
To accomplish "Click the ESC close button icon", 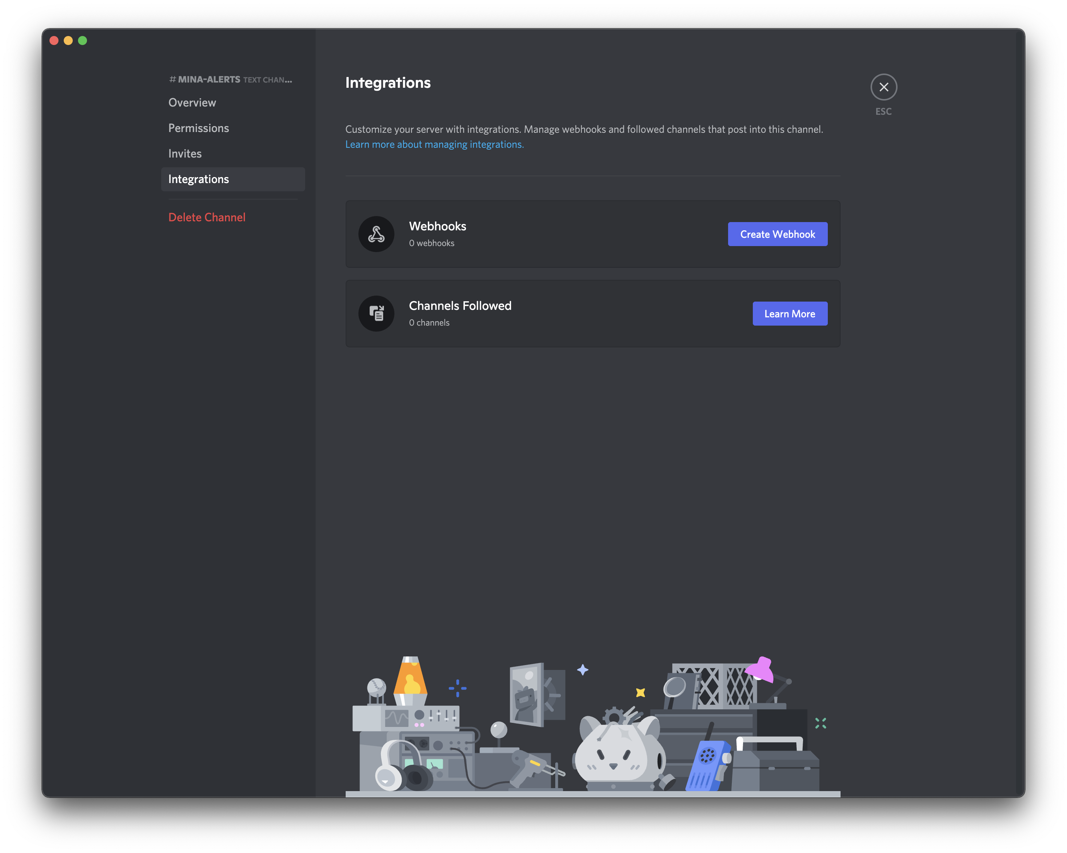I will 884,86.
